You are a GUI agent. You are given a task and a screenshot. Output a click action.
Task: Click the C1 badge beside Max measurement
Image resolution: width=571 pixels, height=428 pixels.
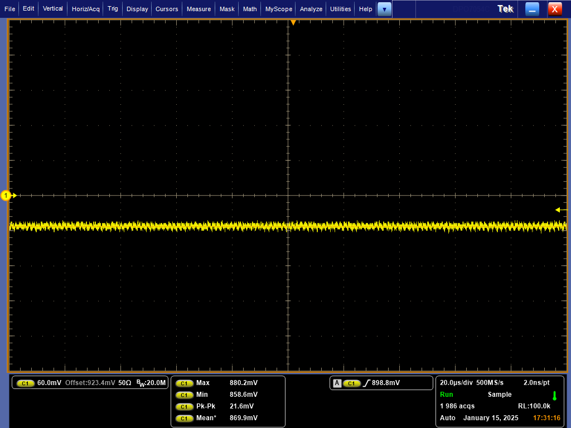click(184, 383)
